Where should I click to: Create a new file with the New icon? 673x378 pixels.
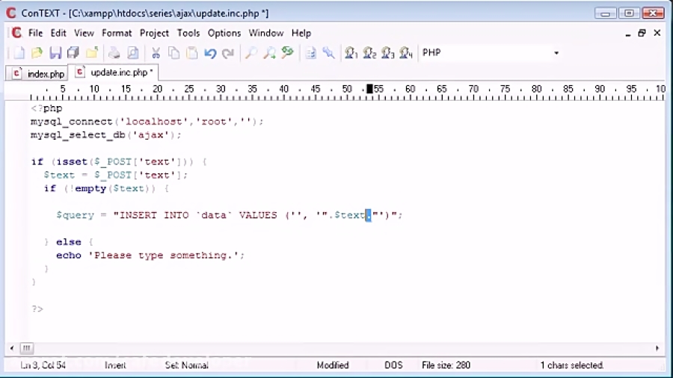click(19, 53)
